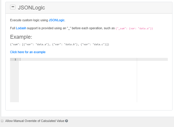Open the Lodash link
This screenshot has height=127, width=174.
pos(21,28)
